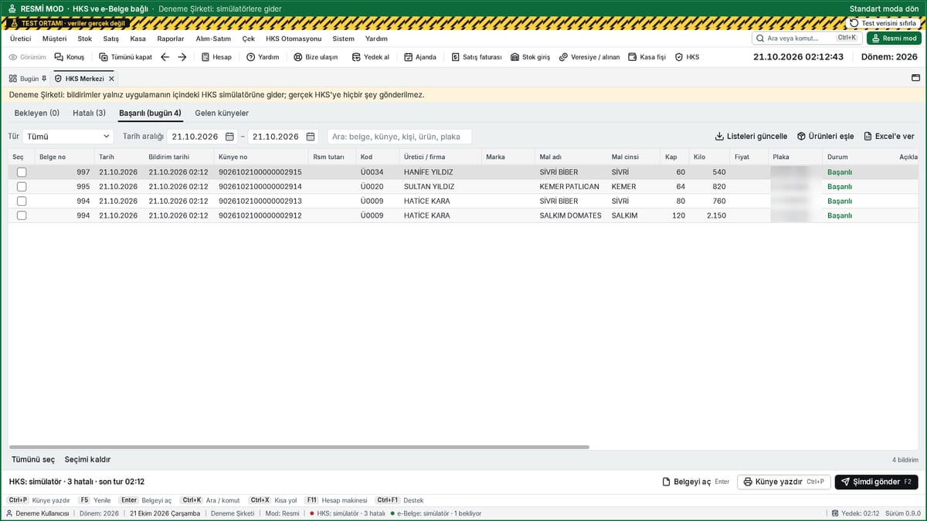
Task: Click the horizontal scrollbar under the table
Action: click(x=299, y=447)
